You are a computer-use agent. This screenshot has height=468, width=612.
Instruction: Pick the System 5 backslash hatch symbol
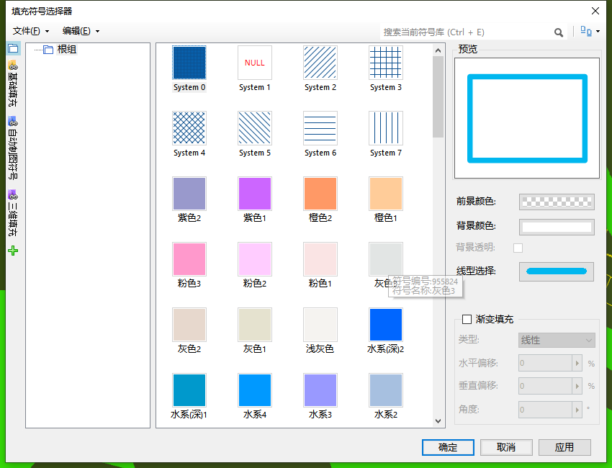[x=255, y=128]
